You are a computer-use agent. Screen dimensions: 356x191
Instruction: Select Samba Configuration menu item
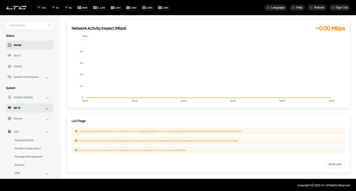point(28,148)
